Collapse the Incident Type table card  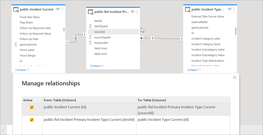194,70
